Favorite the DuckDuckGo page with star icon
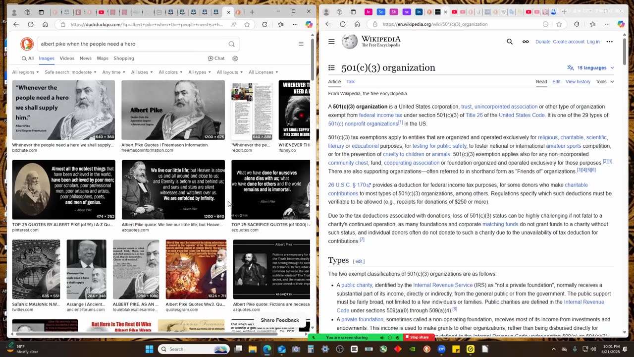The image size is (634, 357). pyautogui.click(x=247, y=24)
